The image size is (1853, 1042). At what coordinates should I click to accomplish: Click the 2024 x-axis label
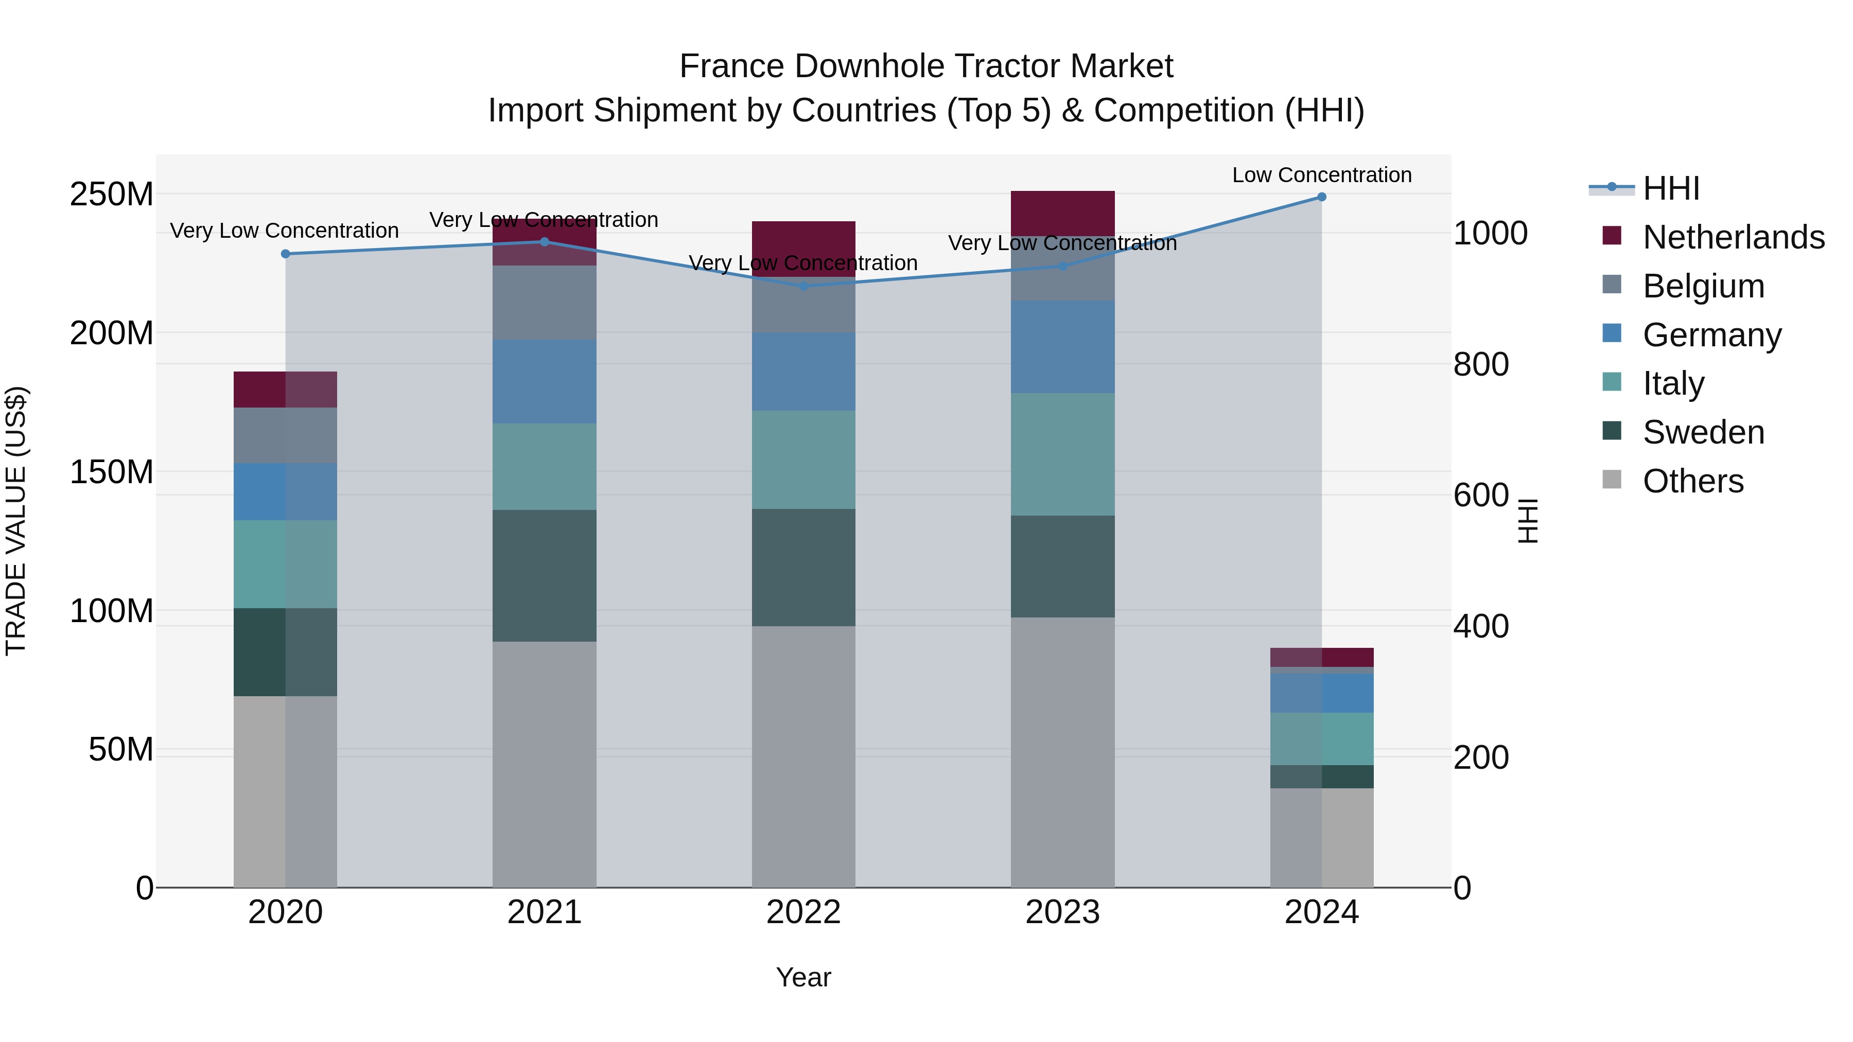[x=1322, y=912]
